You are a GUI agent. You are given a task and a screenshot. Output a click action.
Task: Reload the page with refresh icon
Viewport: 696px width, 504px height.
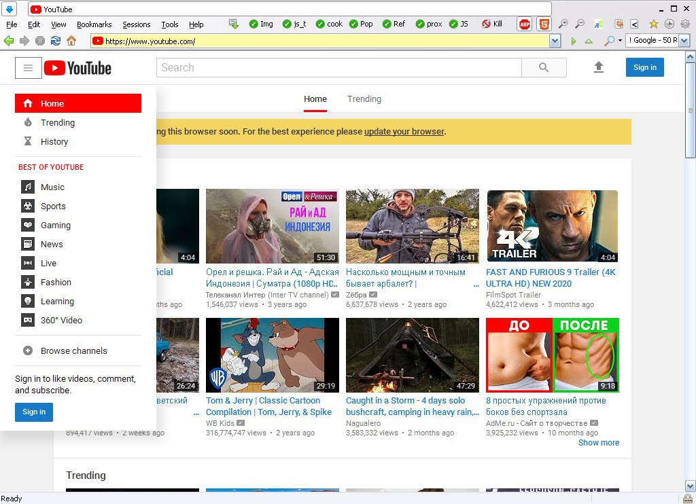[x=56, y=41]
